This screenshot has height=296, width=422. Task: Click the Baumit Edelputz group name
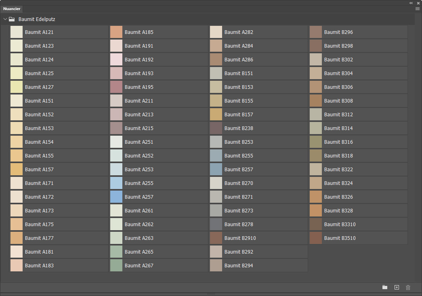point(37,19)
